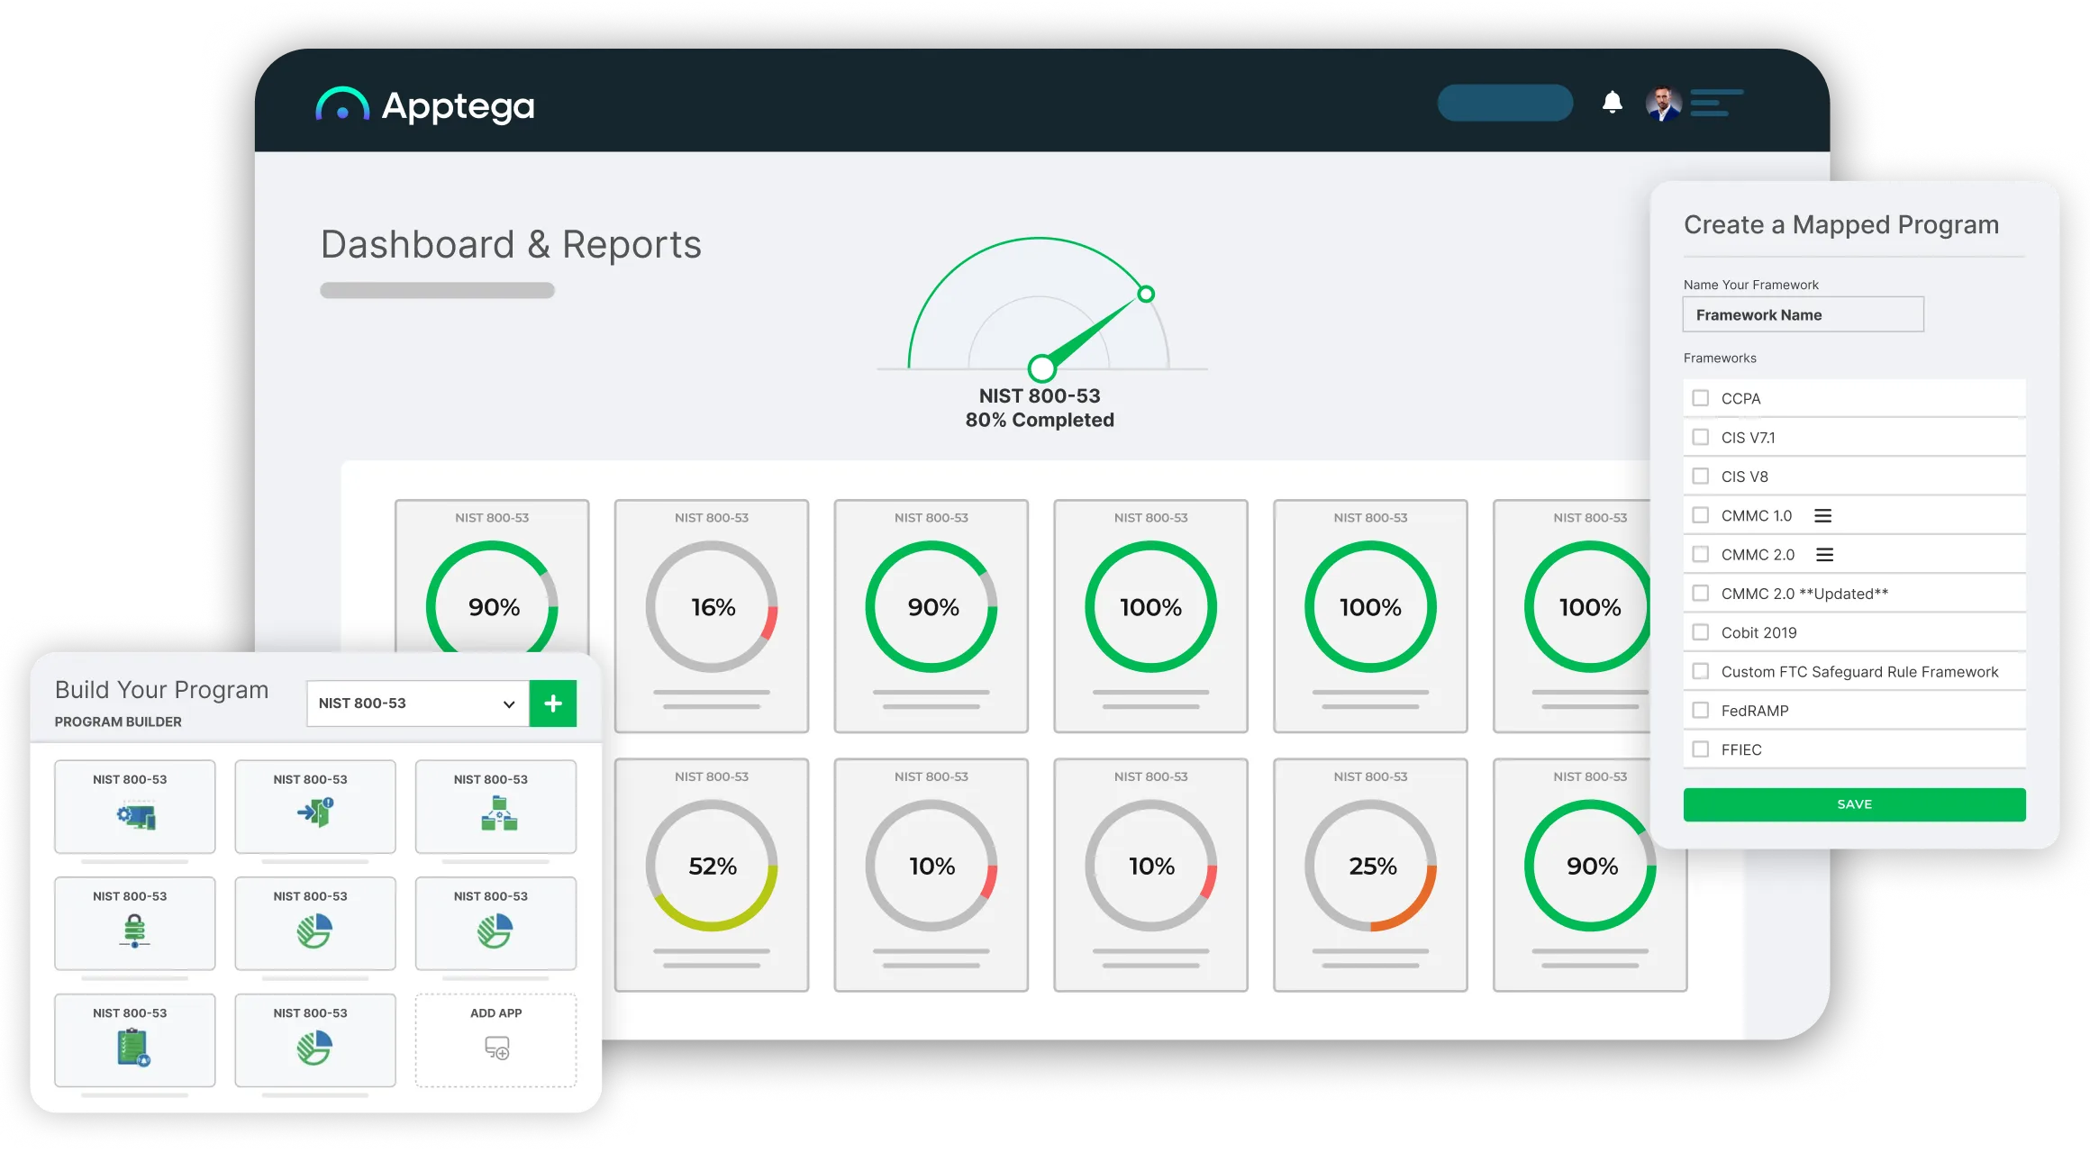Expand CMMC 1.0 hamburger options
The height and width of the screenshot is (1171, 2090).
(1822, 516)
